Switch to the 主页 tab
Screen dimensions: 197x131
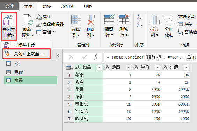[28, 6]
